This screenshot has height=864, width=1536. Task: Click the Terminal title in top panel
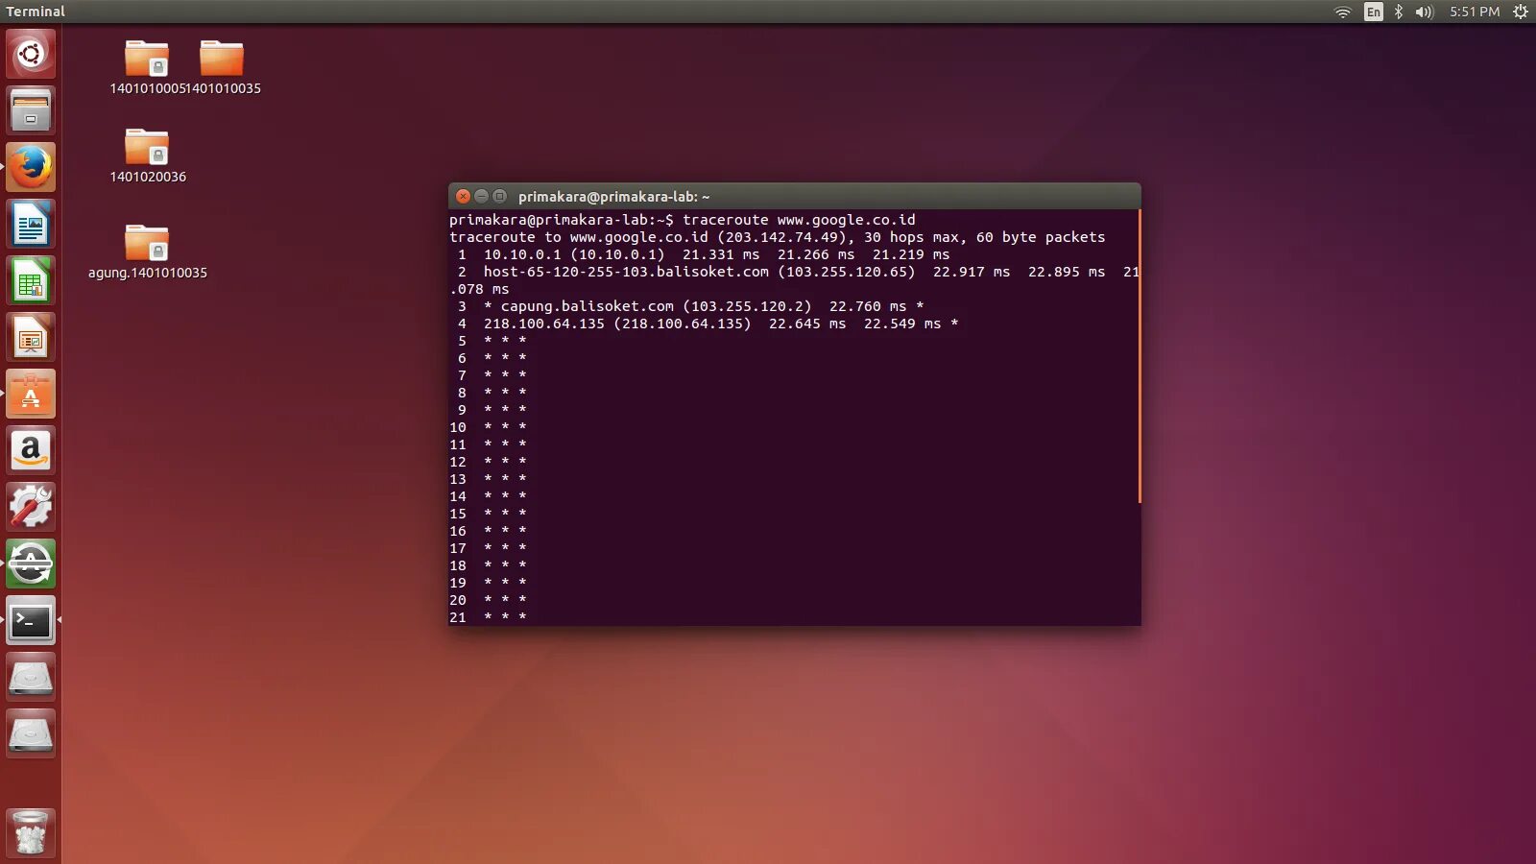36,12
